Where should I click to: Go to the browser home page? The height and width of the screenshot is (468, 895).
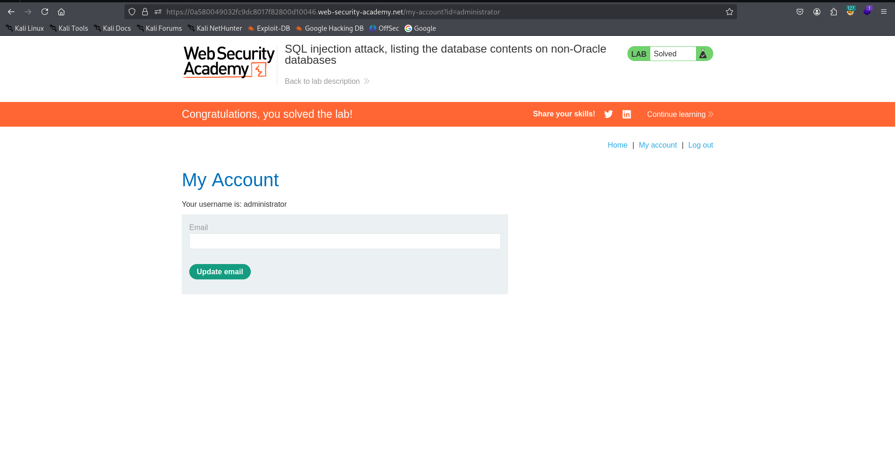click(61, 12)
